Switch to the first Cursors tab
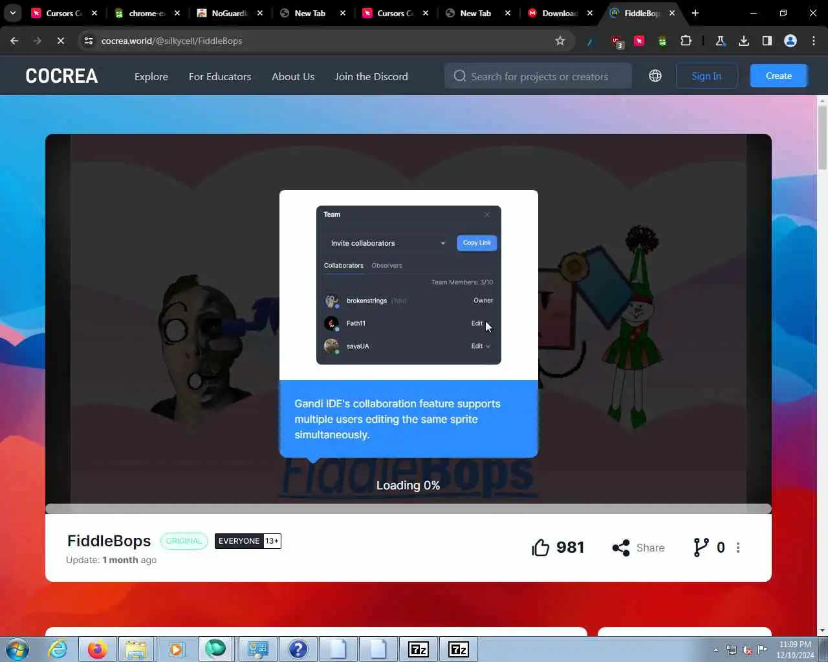Image resolution: width=828 pixels, height=662 pixels. (x=64, y=13)
